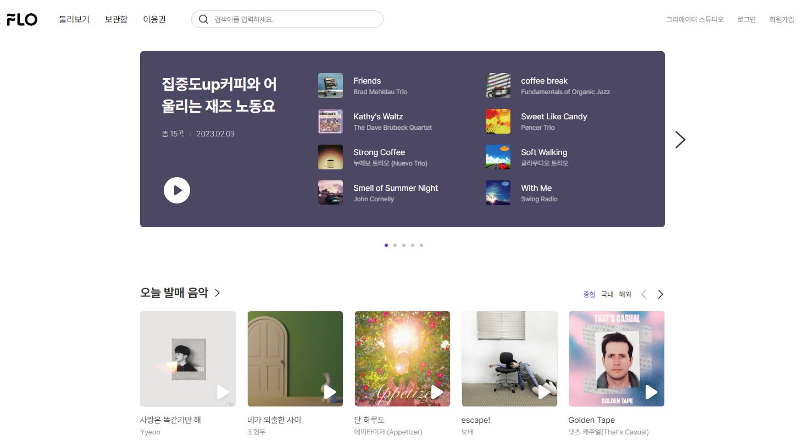This screenshot has height=446, width=800.
Task: Open Kathy's Waltz album art
Action: coord(330,122)
